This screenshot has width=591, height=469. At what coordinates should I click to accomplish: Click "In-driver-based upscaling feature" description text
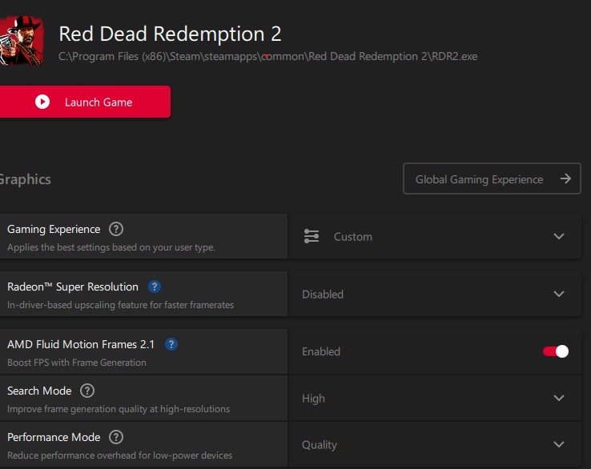(x=121, y=305)
